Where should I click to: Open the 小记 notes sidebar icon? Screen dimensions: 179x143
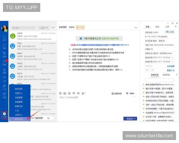4,87
